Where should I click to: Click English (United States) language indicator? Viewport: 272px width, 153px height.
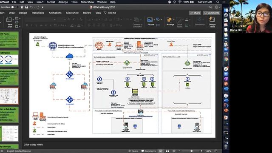tap(19, 151)
